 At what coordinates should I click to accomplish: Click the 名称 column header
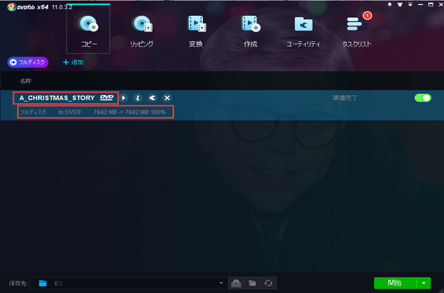[25, 81]
